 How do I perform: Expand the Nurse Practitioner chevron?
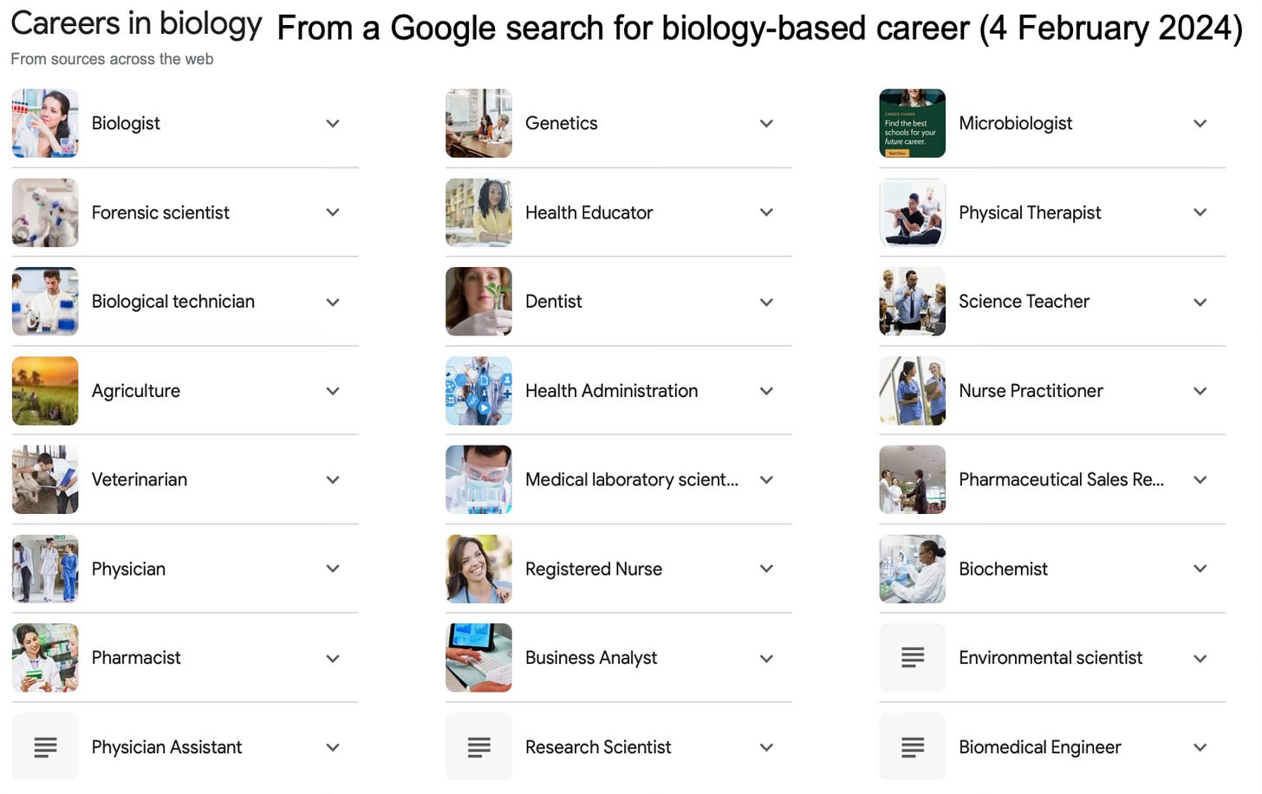pyautogui.click(x=1200, y=391)
